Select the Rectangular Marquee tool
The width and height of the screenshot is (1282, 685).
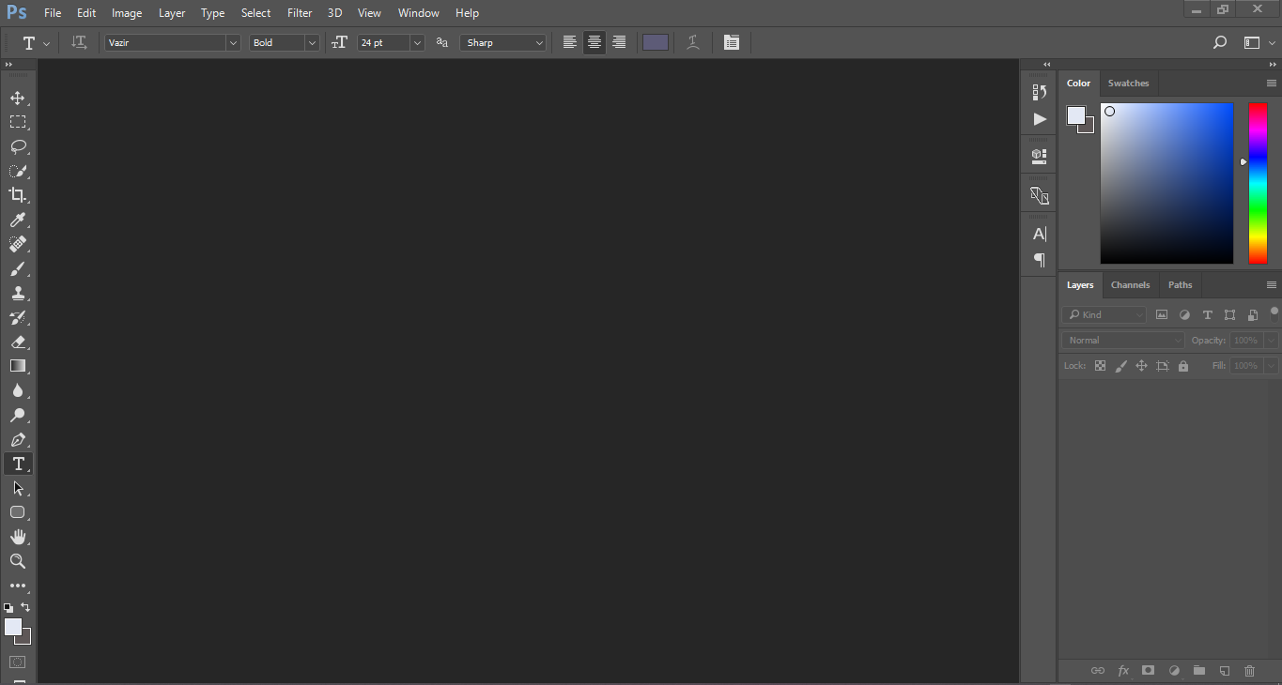pyautogui.click(x=17, y=122)
